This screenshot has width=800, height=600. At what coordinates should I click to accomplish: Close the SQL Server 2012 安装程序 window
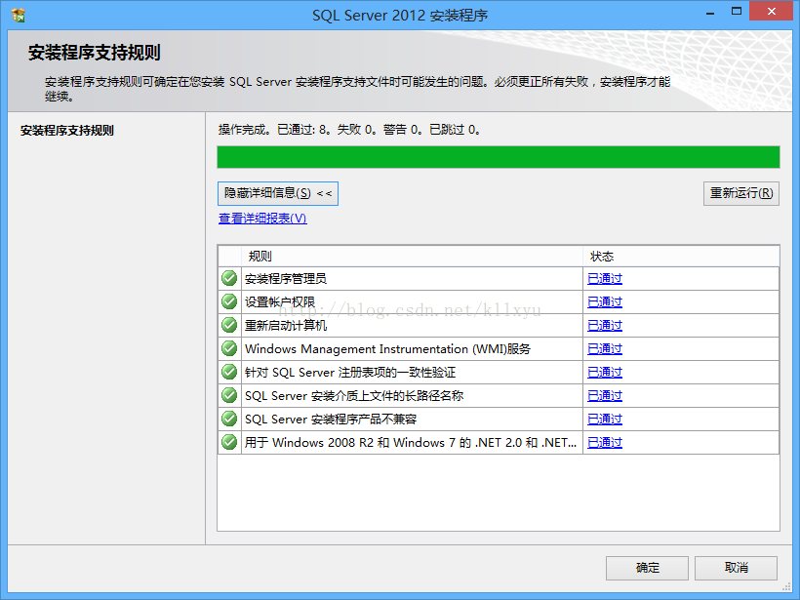[x=771, y=12]
